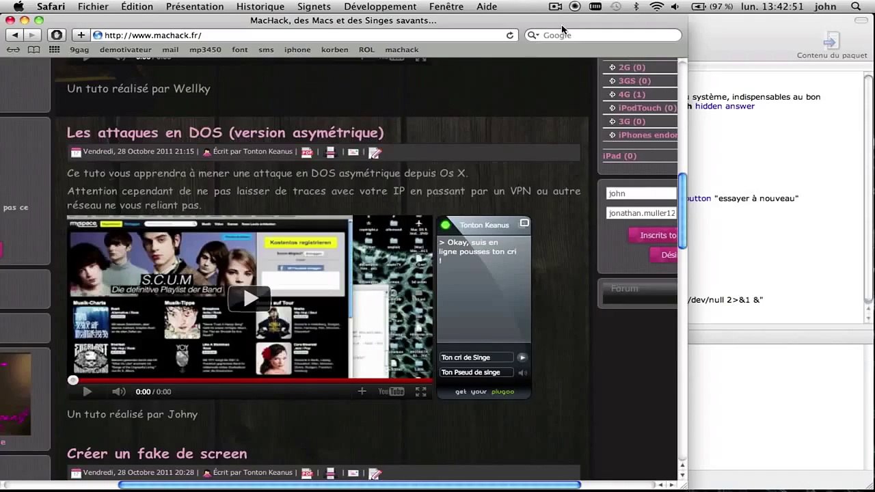Show all bookmarks book icon
Screen dimensions: 875x492
33,50
